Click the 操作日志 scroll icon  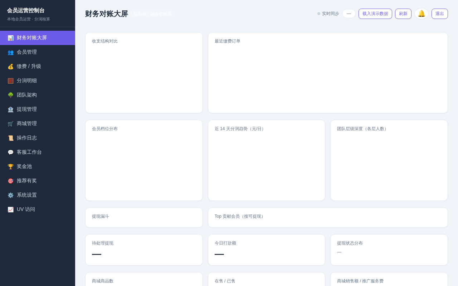pyautogui.click(x=10, y=138)
